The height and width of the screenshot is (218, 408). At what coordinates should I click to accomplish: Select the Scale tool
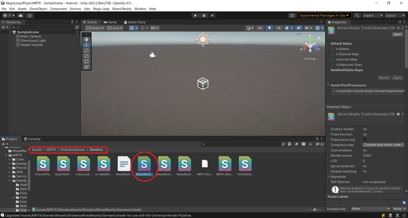pyautogui.click(x=86, y=56)
